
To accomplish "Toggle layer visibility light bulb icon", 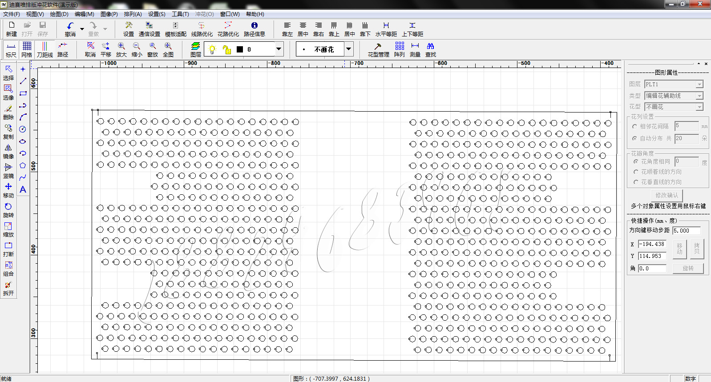I will [212, 49].
